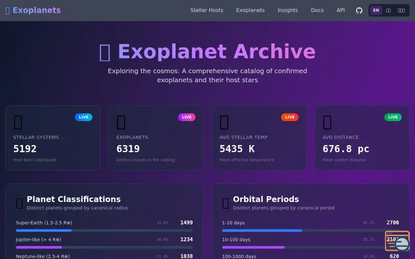The width and height of the screenshot is (415, 259).
Task: Click the 45.2% orbital period percentage
Action: click(368, 223)
